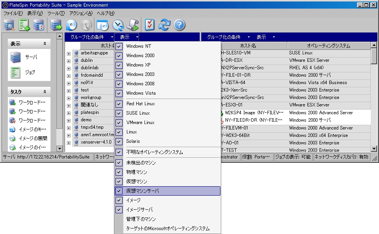Expand the frdomaindd tree node

tap(69, 76)
